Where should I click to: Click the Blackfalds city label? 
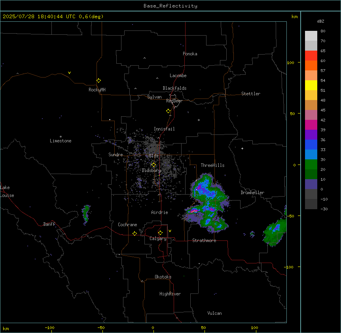point(174,88)
